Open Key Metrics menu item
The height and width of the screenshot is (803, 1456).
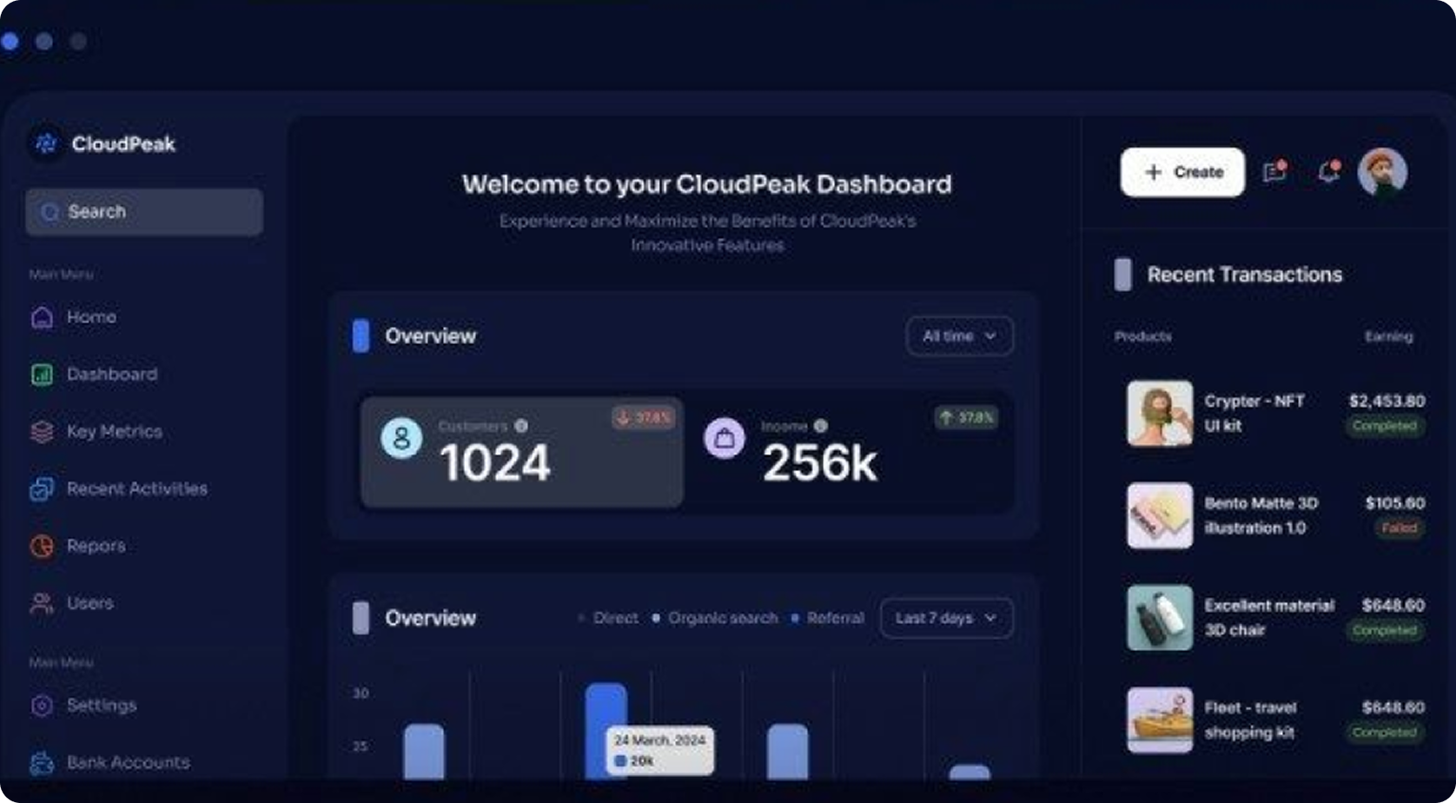click(115, 432)
